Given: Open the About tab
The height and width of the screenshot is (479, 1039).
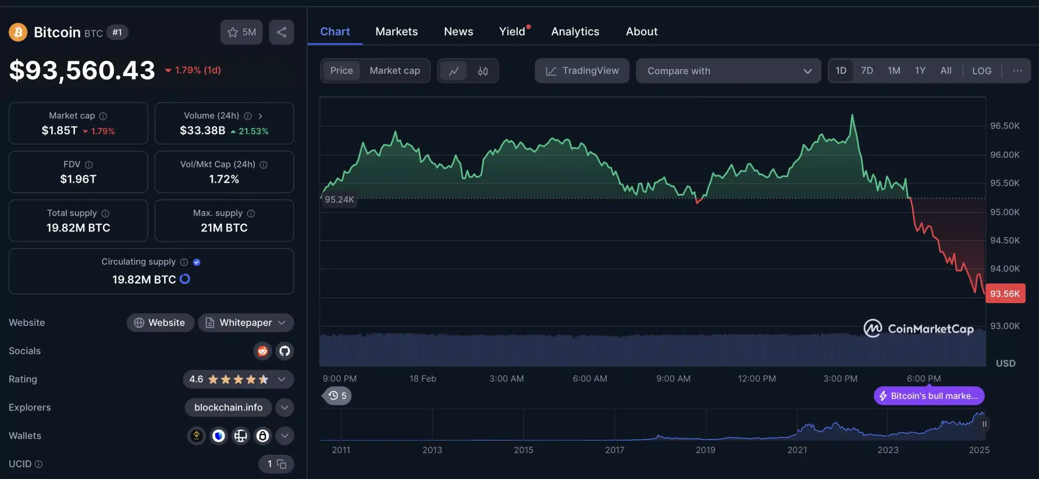Looking at the screenshot, I should [x=641, y=31].
